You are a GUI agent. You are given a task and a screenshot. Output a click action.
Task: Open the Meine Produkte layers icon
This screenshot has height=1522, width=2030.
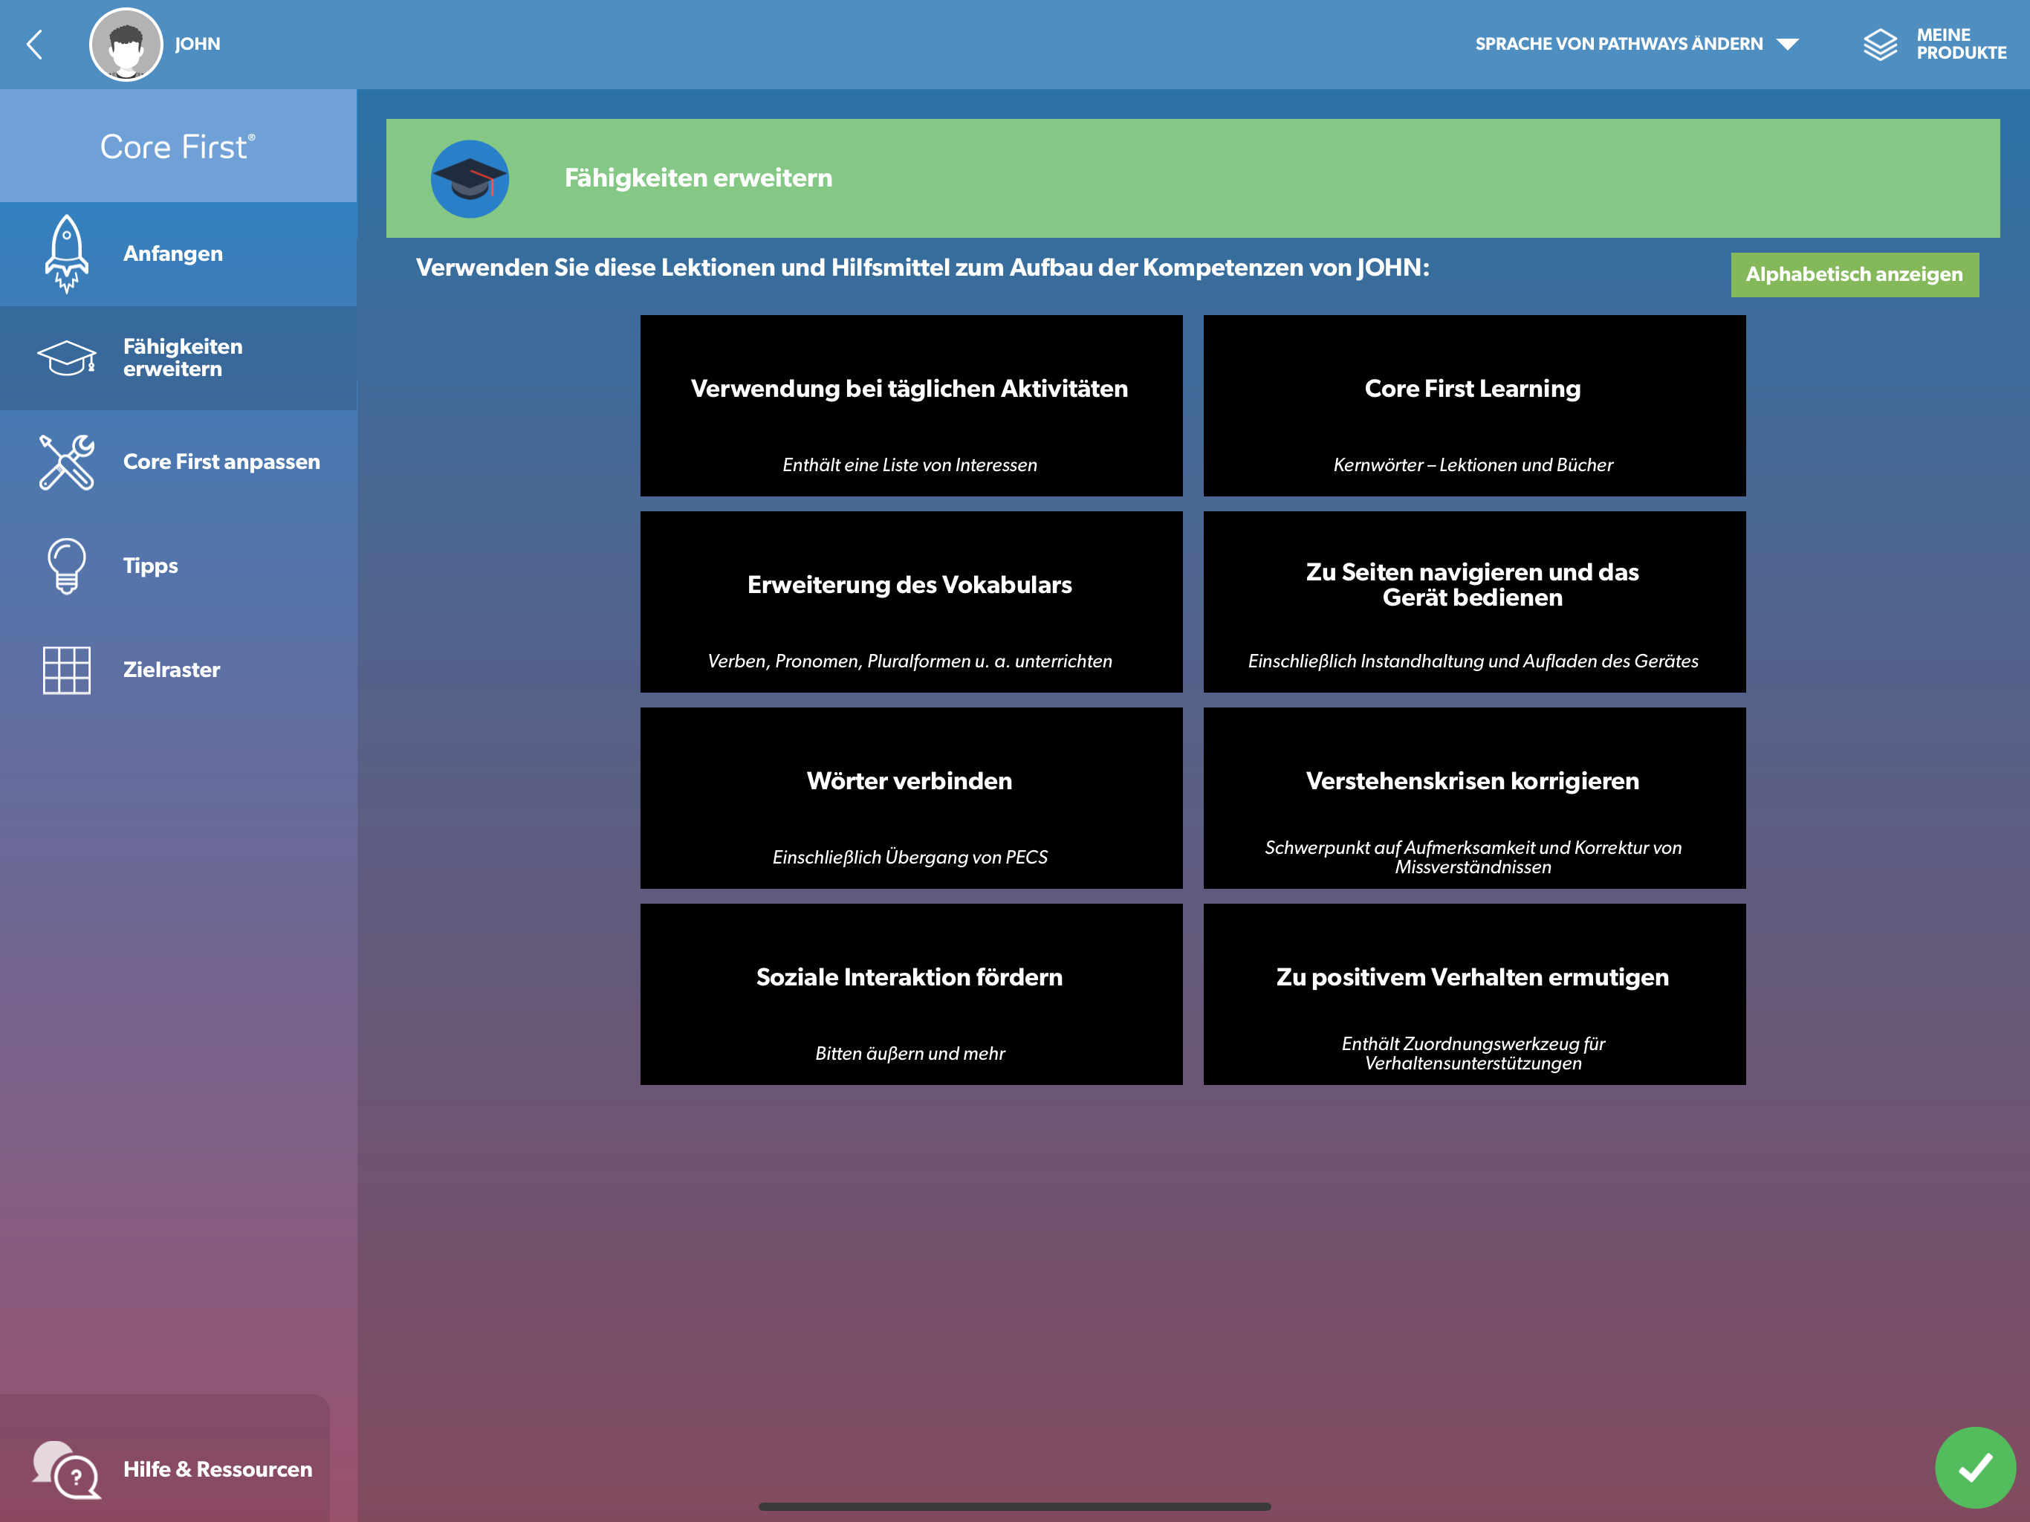[x=1879, y=44]
